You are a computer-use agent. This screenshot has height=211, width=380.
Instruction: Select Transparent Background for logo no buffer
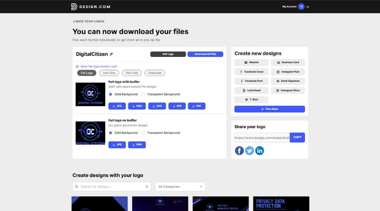point(143,133)
